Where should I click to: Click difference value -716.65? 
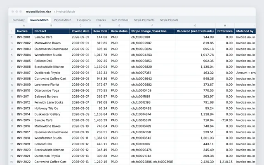[x=225, y=120]
